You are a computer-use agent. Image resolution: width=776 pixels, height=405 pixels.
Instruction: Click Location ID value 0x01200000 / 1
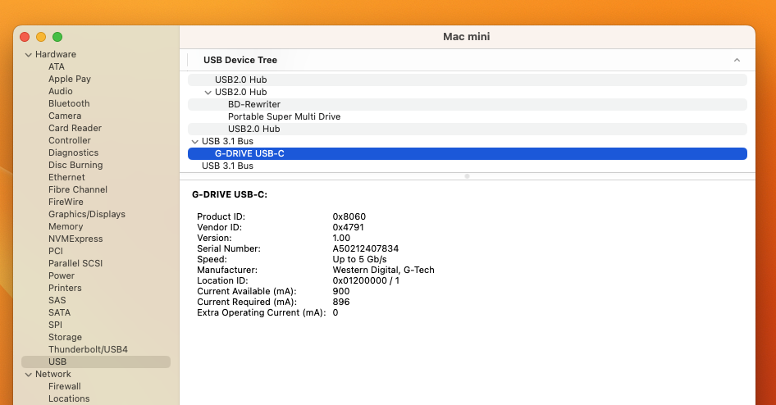[366, 281]
